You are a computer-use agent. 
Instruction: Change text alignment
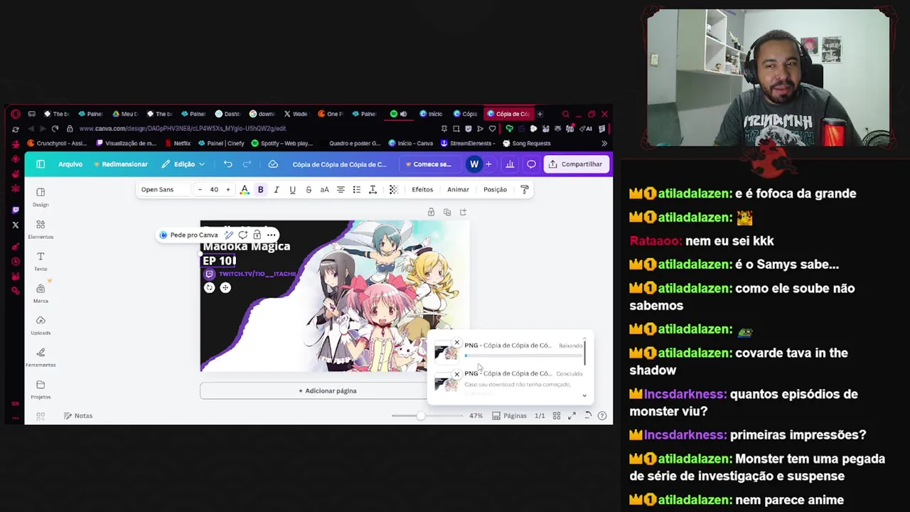(x=341, y=190)
